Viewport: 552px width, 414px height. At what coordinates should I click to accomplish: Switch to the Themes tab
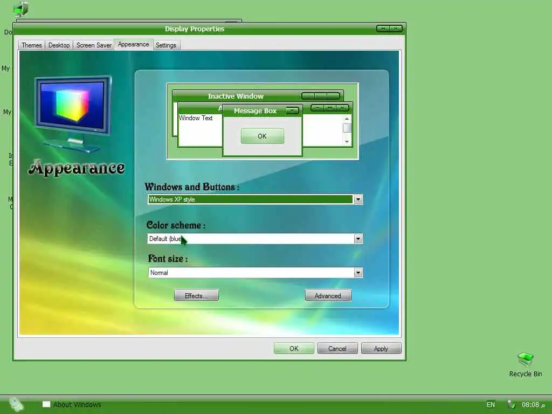[x=32, y=45]
